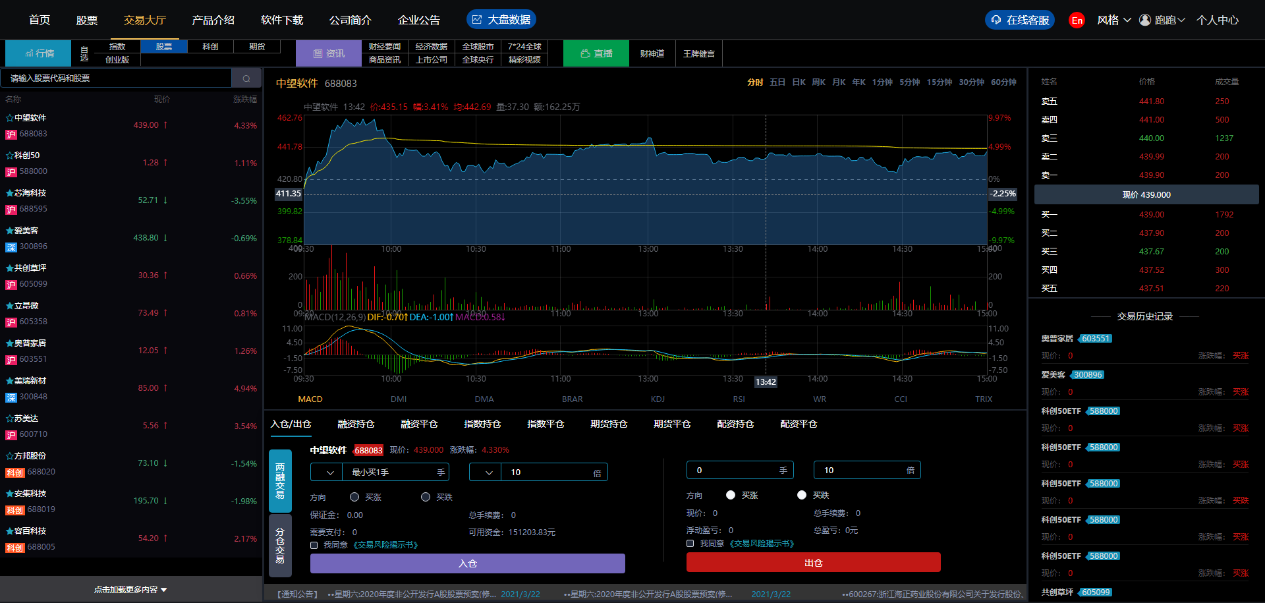The width and height of the screenshot is (1265, 603).
Task: Star 中望软件 as a favorite
Action: tap(9, 118)
